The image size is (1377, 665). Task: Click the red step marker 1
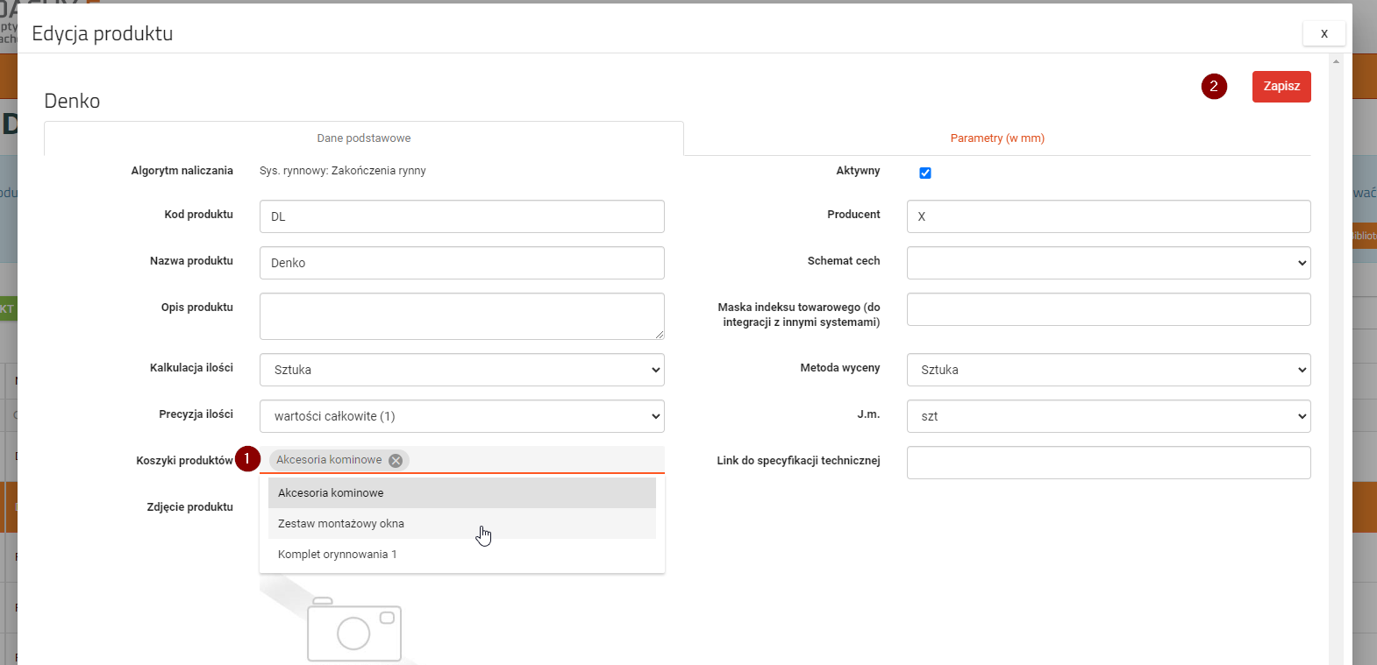point(247,459)
